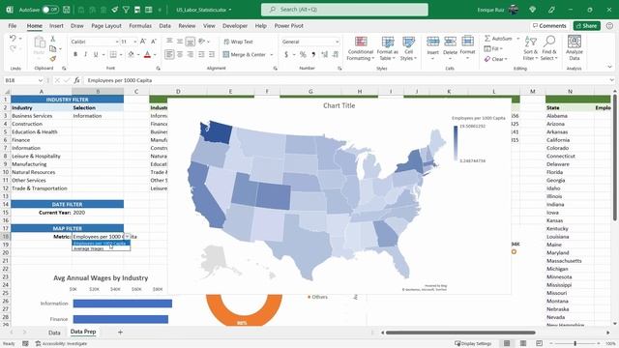Expand the Clear dropdown

[506, 59]
